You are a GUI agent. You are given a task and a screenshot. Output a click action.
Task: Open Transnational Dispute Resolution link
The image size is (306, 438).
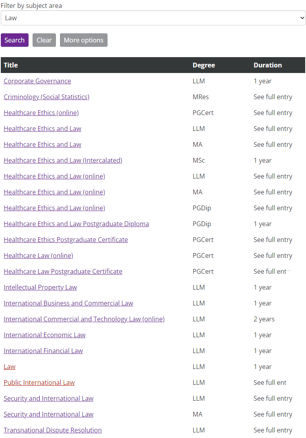click(x=53, y=430)
